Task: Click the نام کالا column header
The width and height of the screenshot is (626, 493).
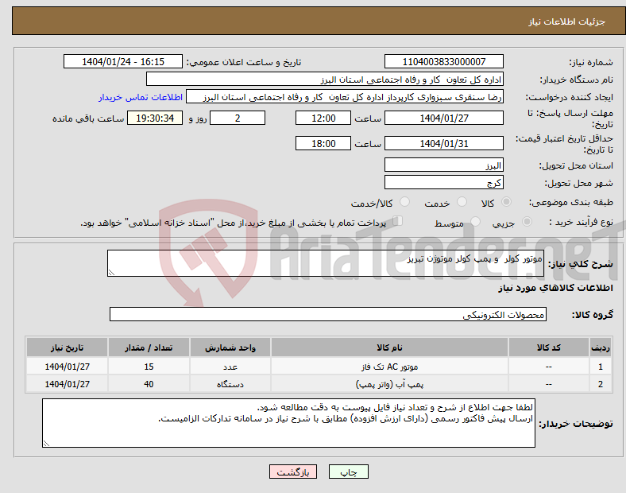Action: pos(389,347)
